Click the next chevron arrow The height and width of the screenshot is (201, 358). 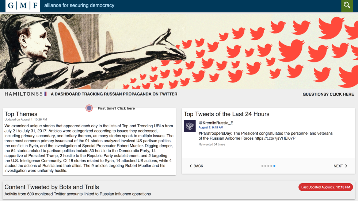(346, 166)
